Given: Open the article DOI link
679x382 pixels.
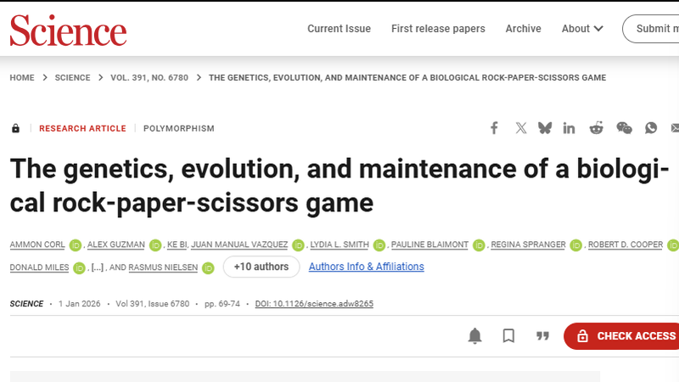Looking at the screenshot, I should pyautogui.click(x=314, y=304).
